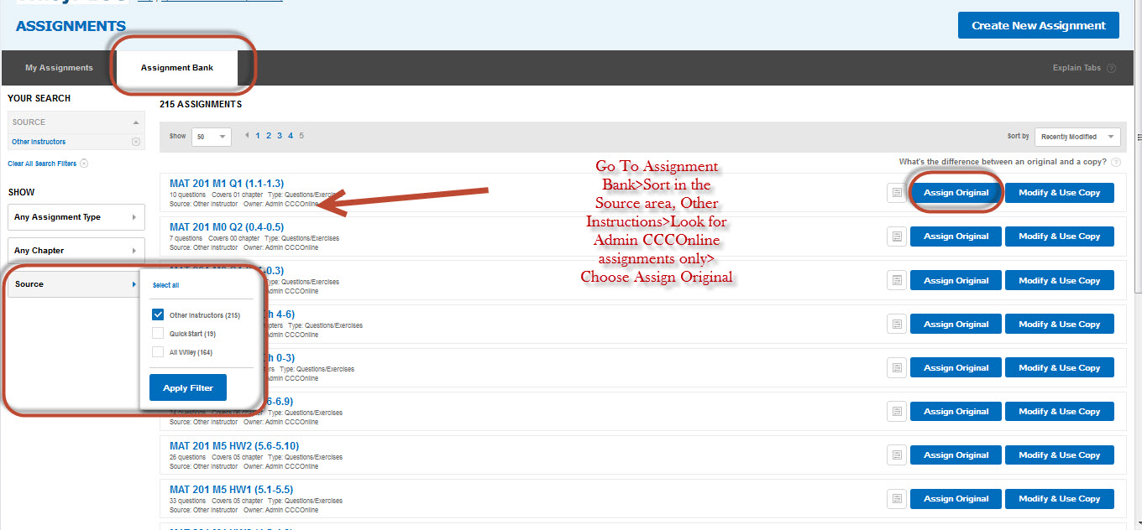Modify & Use Copy for assignment ending in 6-6.9)
The width and height of the screenshot is (1142, 530).
pos(1060,411)
